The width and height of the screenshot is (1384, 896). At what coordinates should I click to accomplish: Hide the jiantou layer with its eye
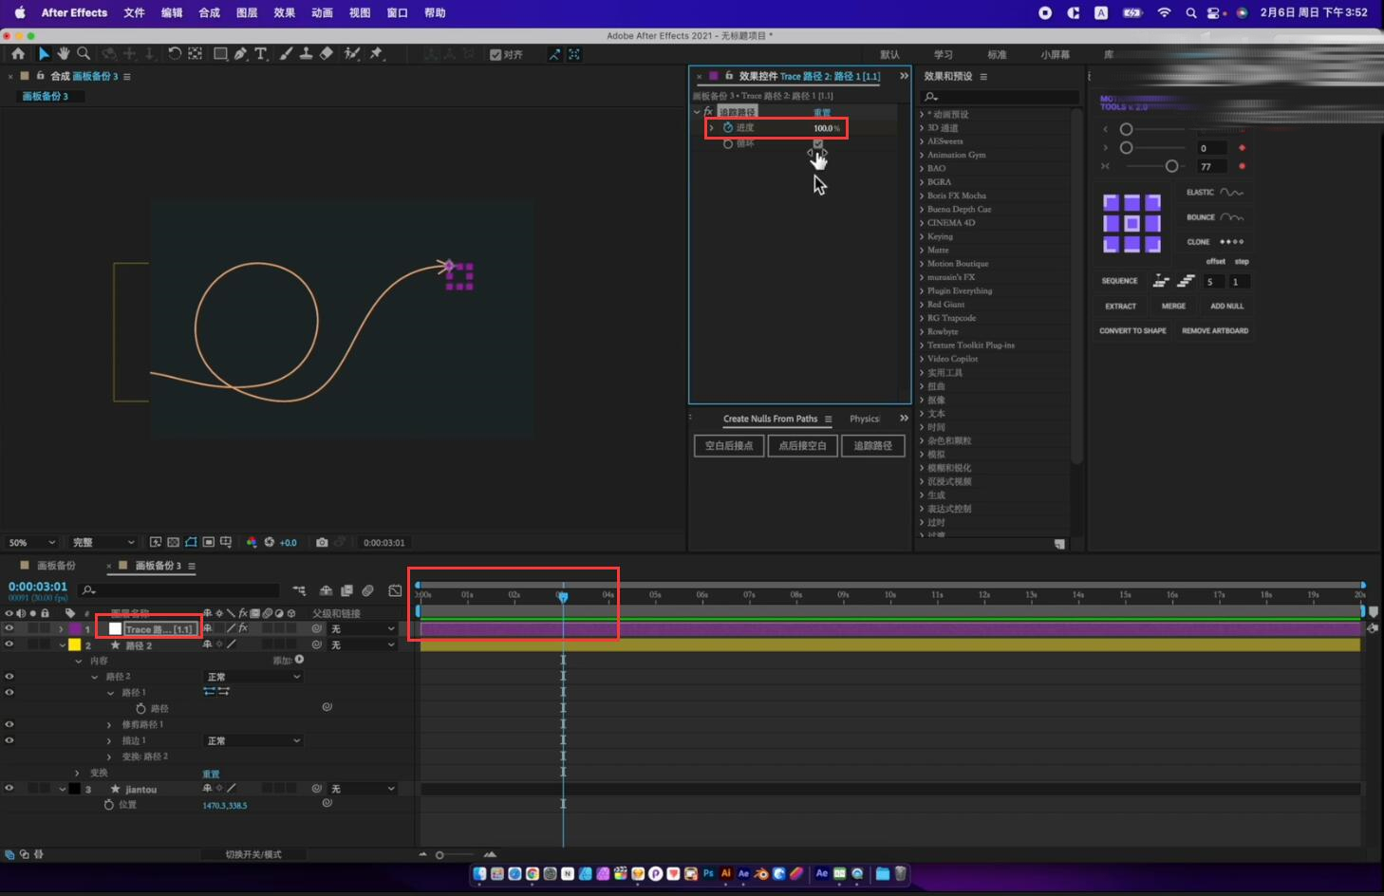[9, 788]
